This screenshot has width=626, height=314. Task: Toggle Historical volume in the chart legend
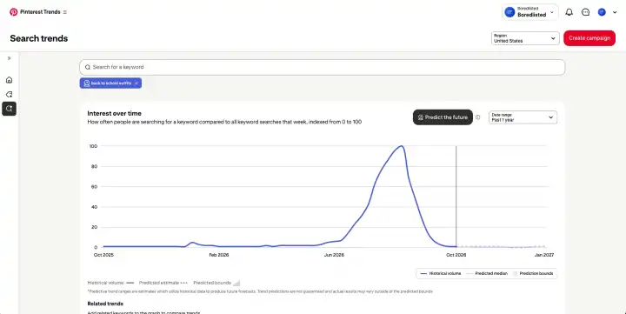(441, 274)
